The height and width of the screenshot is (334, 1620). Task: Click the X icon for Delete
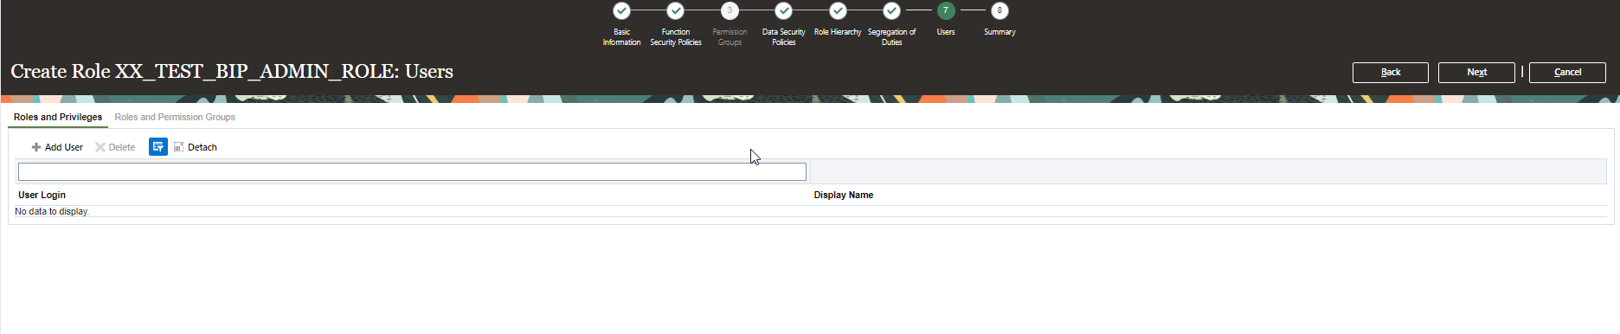(100, 147)
